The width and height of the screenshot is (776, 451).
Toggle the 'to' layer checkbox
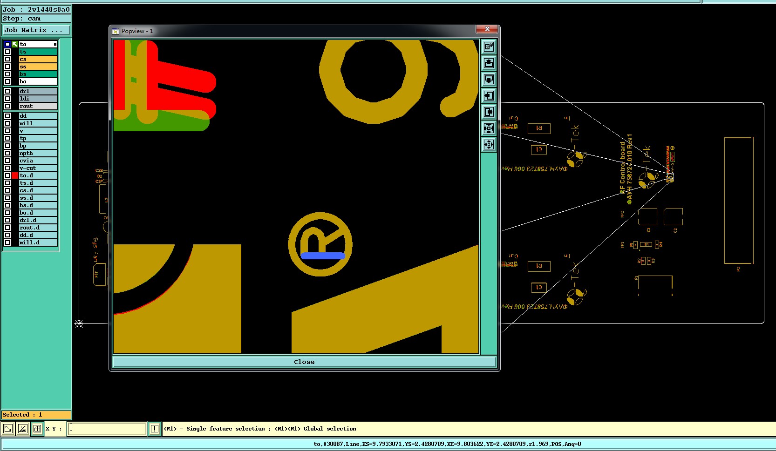[7, 44]
